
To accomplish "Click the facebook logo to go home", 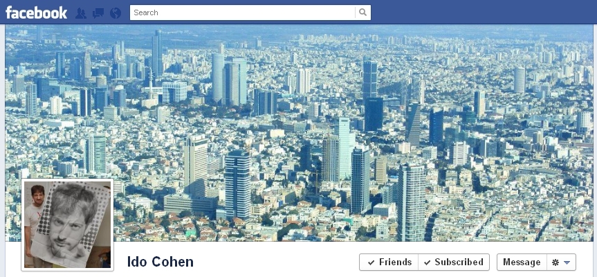I will [36, 12].
